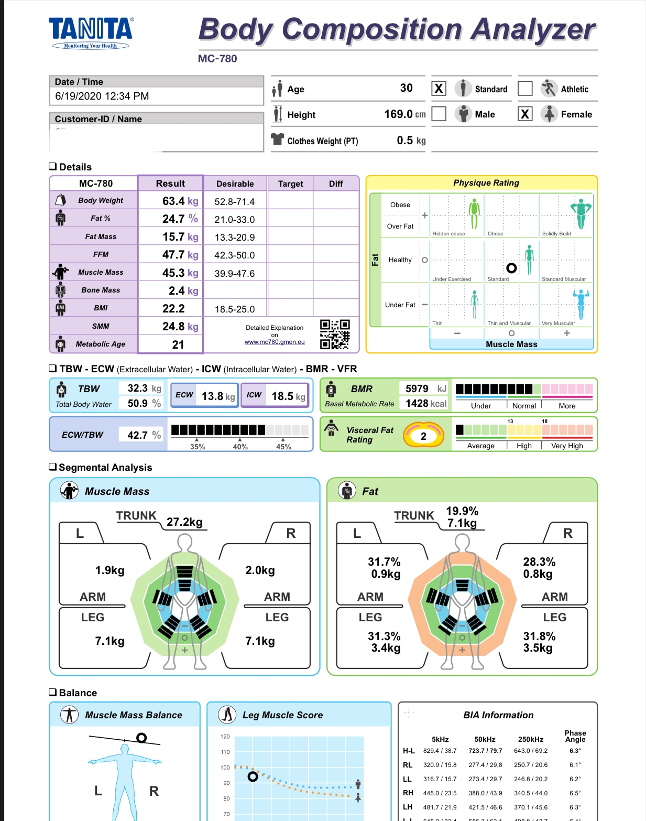Image resolution: width=646 pixels, height=821 pixels.
Task: Click the MC-780 table header
Action: point(96,183)
